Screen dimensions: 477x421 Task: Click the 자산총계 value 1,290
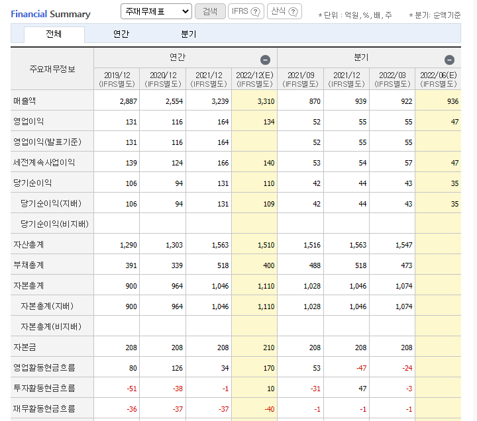click(x=128, y=245)
